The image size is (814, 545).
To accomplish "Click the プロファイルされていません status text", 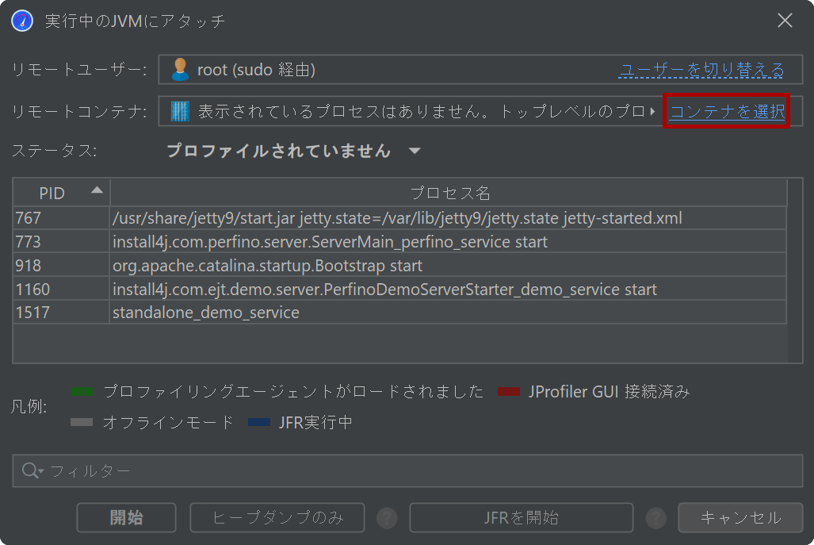I will 279,151.
